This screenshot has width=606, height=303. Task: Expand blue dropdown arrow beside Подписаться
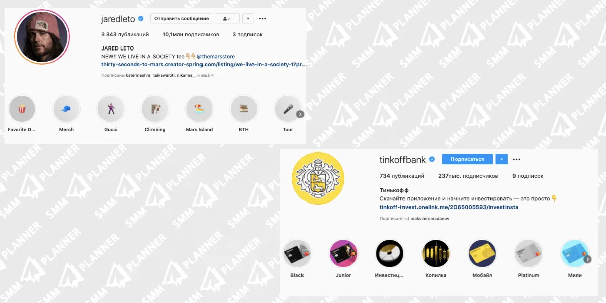pyautogui.click(x=501, y=159)
